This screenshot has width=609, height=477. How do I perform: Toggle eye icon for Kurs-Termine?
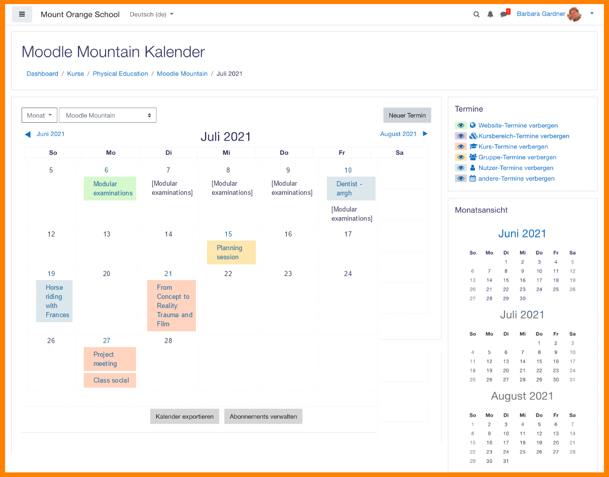pos(461,147)
